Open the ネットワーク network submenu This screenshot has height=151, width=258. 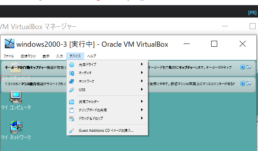click(x=107, y=81)
